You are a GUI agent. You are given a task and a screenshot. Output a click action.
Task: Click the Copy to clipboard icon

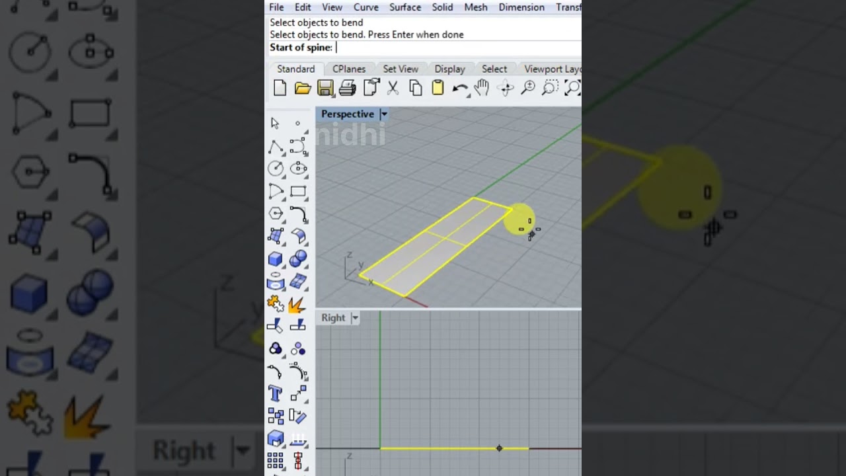pyautogui.click(x=416, y=88)
